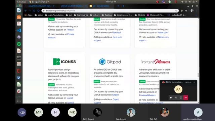
Task: Open the Microsoft Po... bookmark
Action: pos(155,15)
